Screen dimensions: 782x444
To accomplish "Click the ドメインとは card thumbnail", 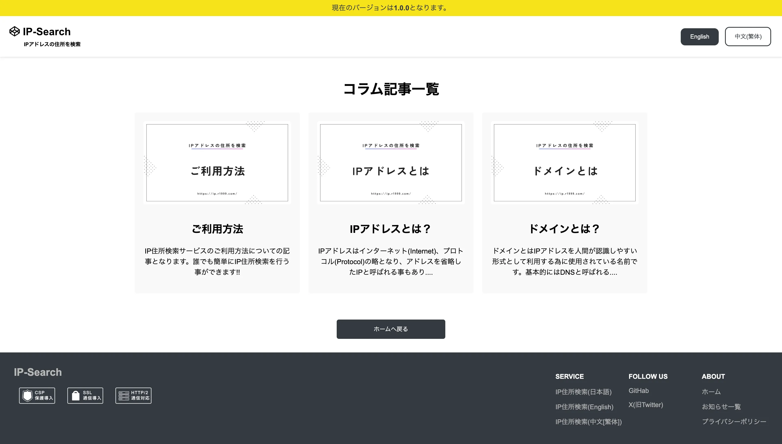I will click(x=564, y=163).
